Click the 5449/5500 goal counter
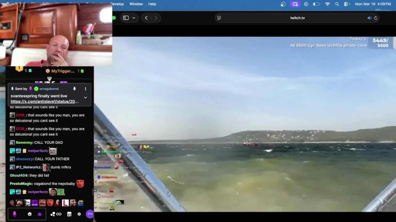396x222 pixels. pos(380,43)
